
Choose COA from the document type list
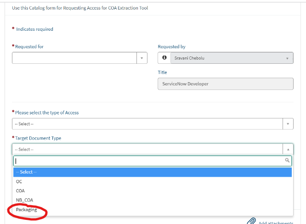click(x=21, y=190)
